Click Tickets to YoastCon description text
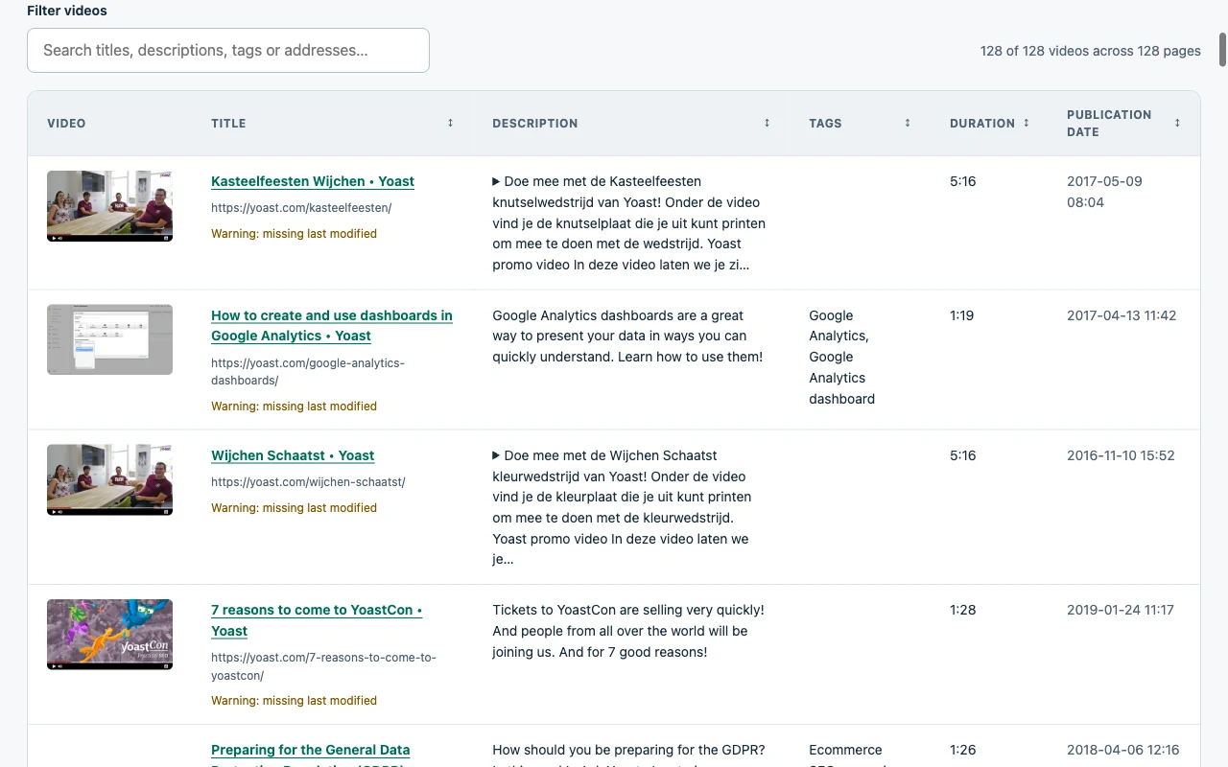 (628, 631)
